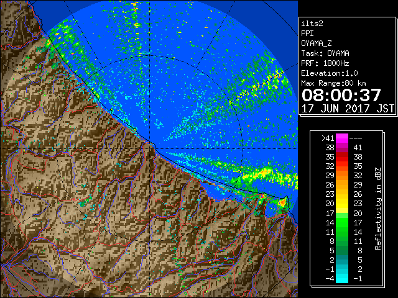Image resolution: width=398 pixels, height=298 pixels.
Task: Click the -4 label at the legend bottom
Action: (330, 279)
